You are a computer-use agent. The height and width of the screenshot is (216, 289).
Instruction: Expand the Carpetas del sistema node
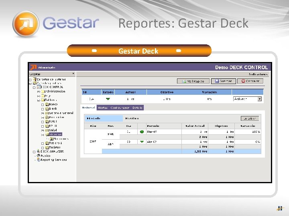[x=30, y=80]
